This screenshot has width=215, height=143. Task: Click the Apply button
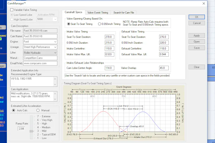(x=197, y=36)
